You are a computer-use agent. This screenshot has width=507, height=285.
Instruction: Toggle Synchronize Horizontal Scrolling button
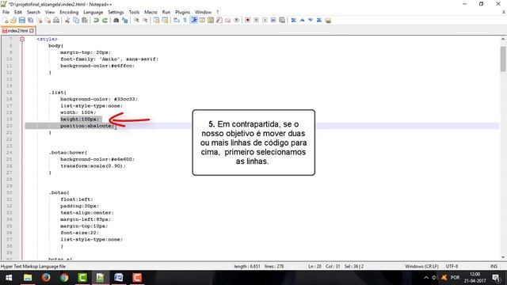(165, 20)
